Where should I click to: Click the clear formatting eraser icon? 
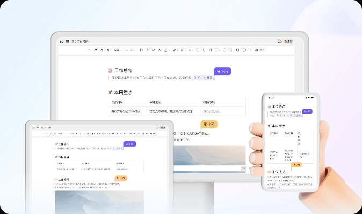(x=108, y=50)
